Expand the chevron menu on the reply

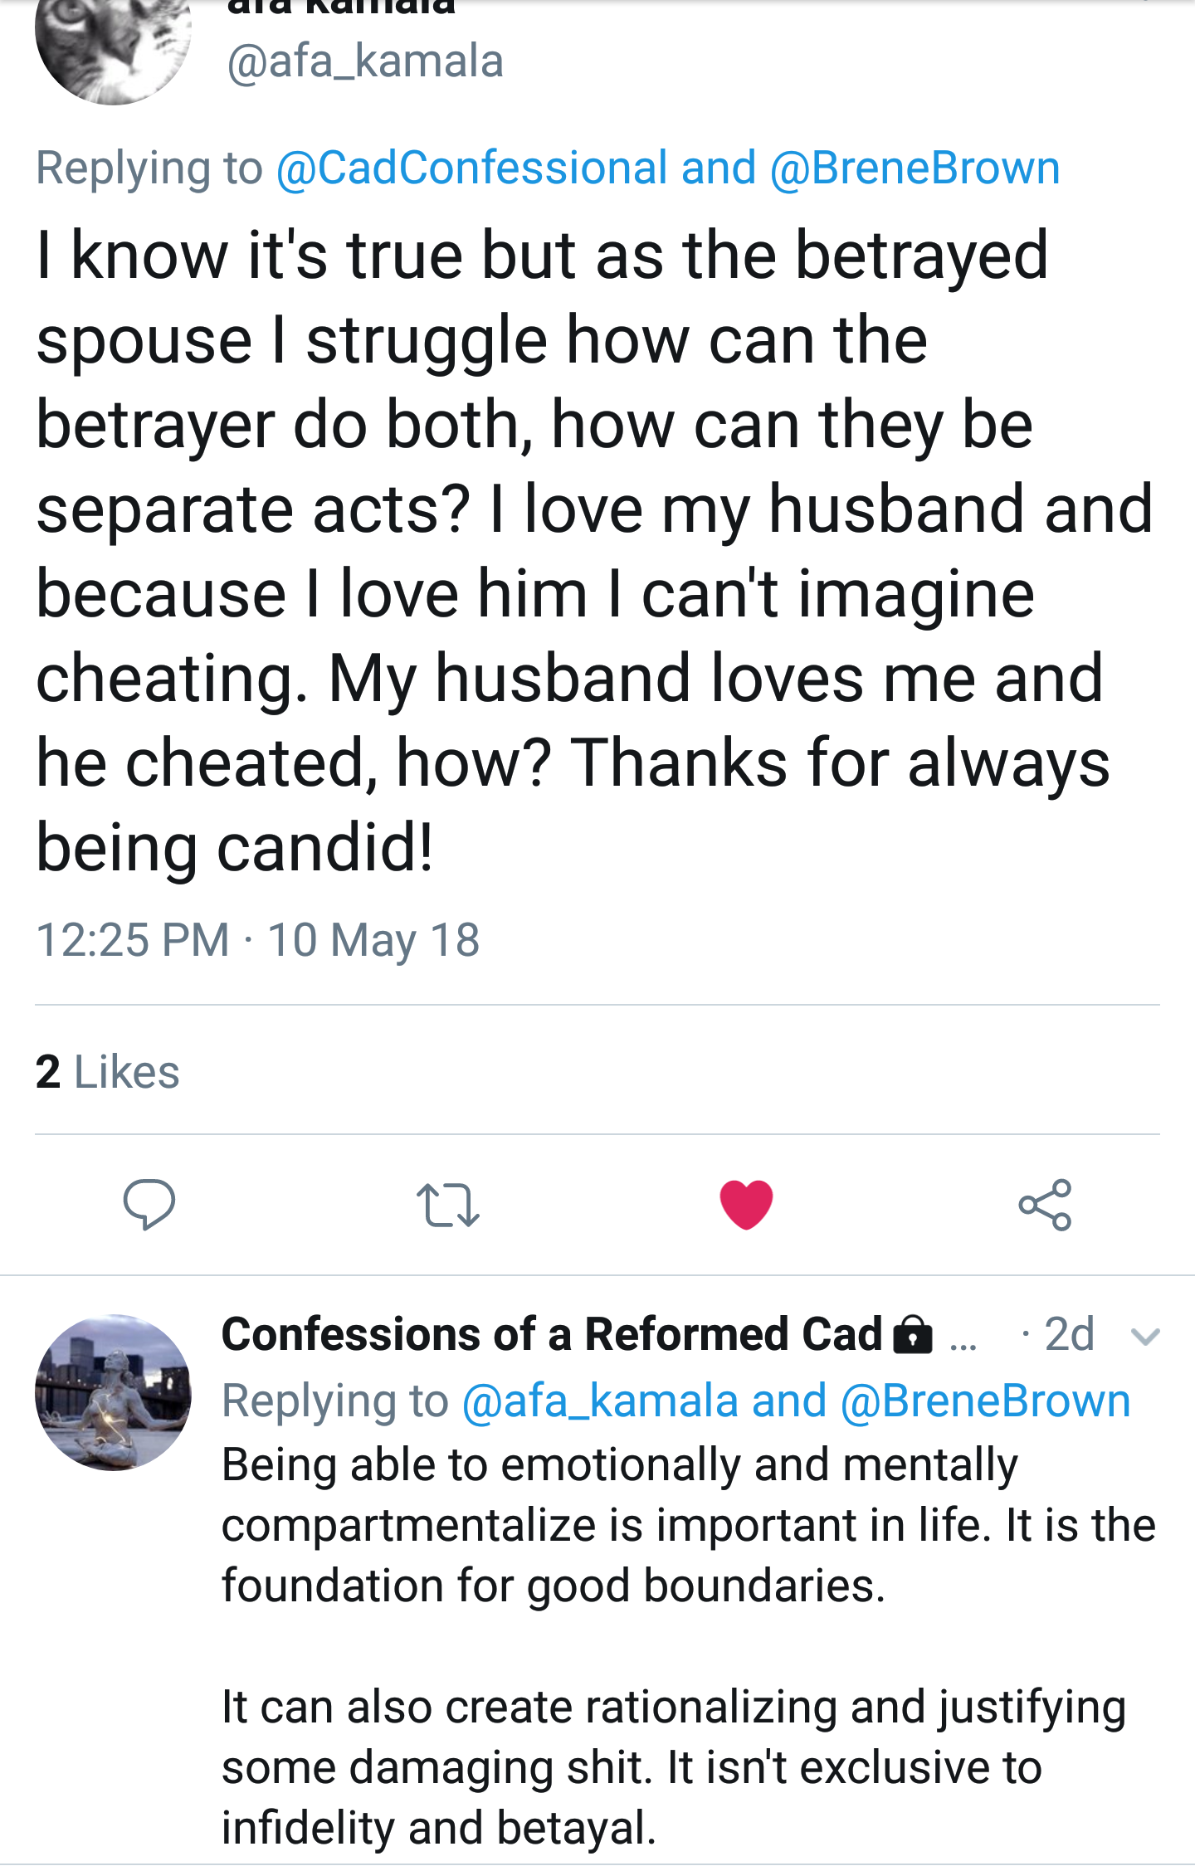(1145, 1337)
